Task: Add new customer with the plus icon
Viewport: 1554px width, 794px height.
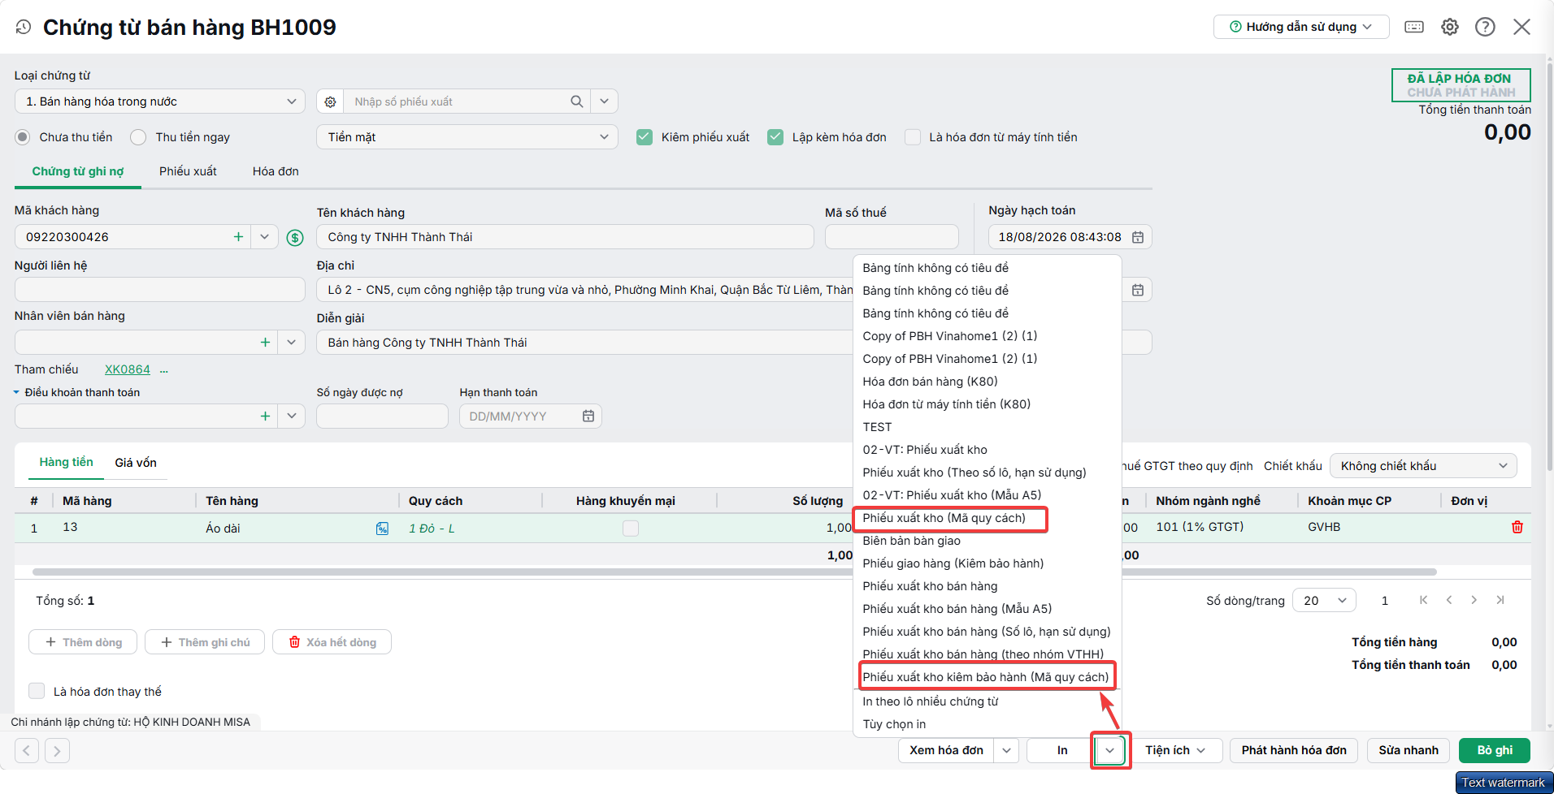Action: (238, 237)
